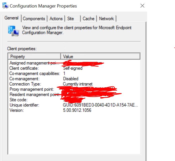Click the GUID value text

point(100,105)
